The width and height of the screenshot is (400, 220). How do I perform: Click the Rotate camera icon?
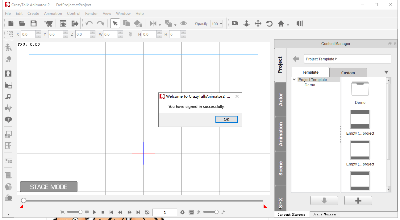click(x=269, y=24)
